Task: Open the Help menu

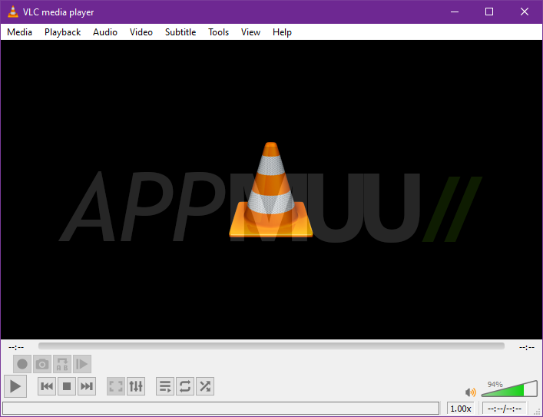Action: 282,32
